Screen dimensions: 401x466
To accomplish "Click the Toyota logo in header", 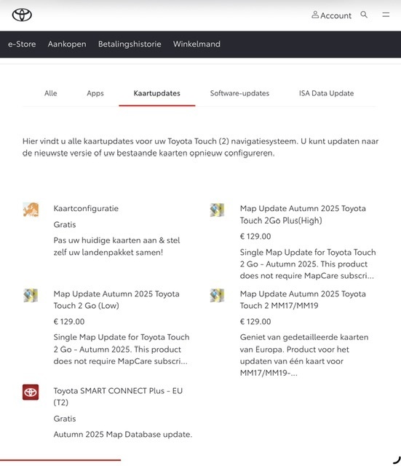I will coord(22,15).
